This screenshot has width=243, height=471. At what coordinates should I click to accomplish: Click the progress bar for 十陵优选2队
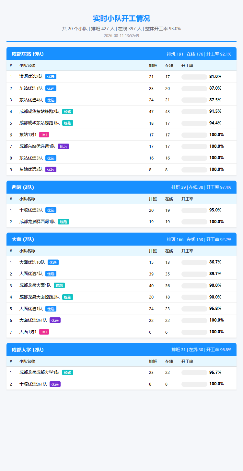(x=194, y=210)
